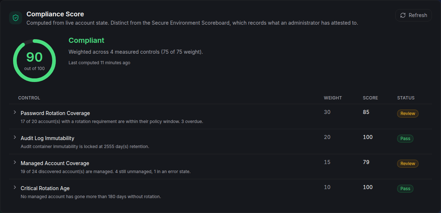Click the green Compliant status heading
441x213 pixels.
coord(86,40)
